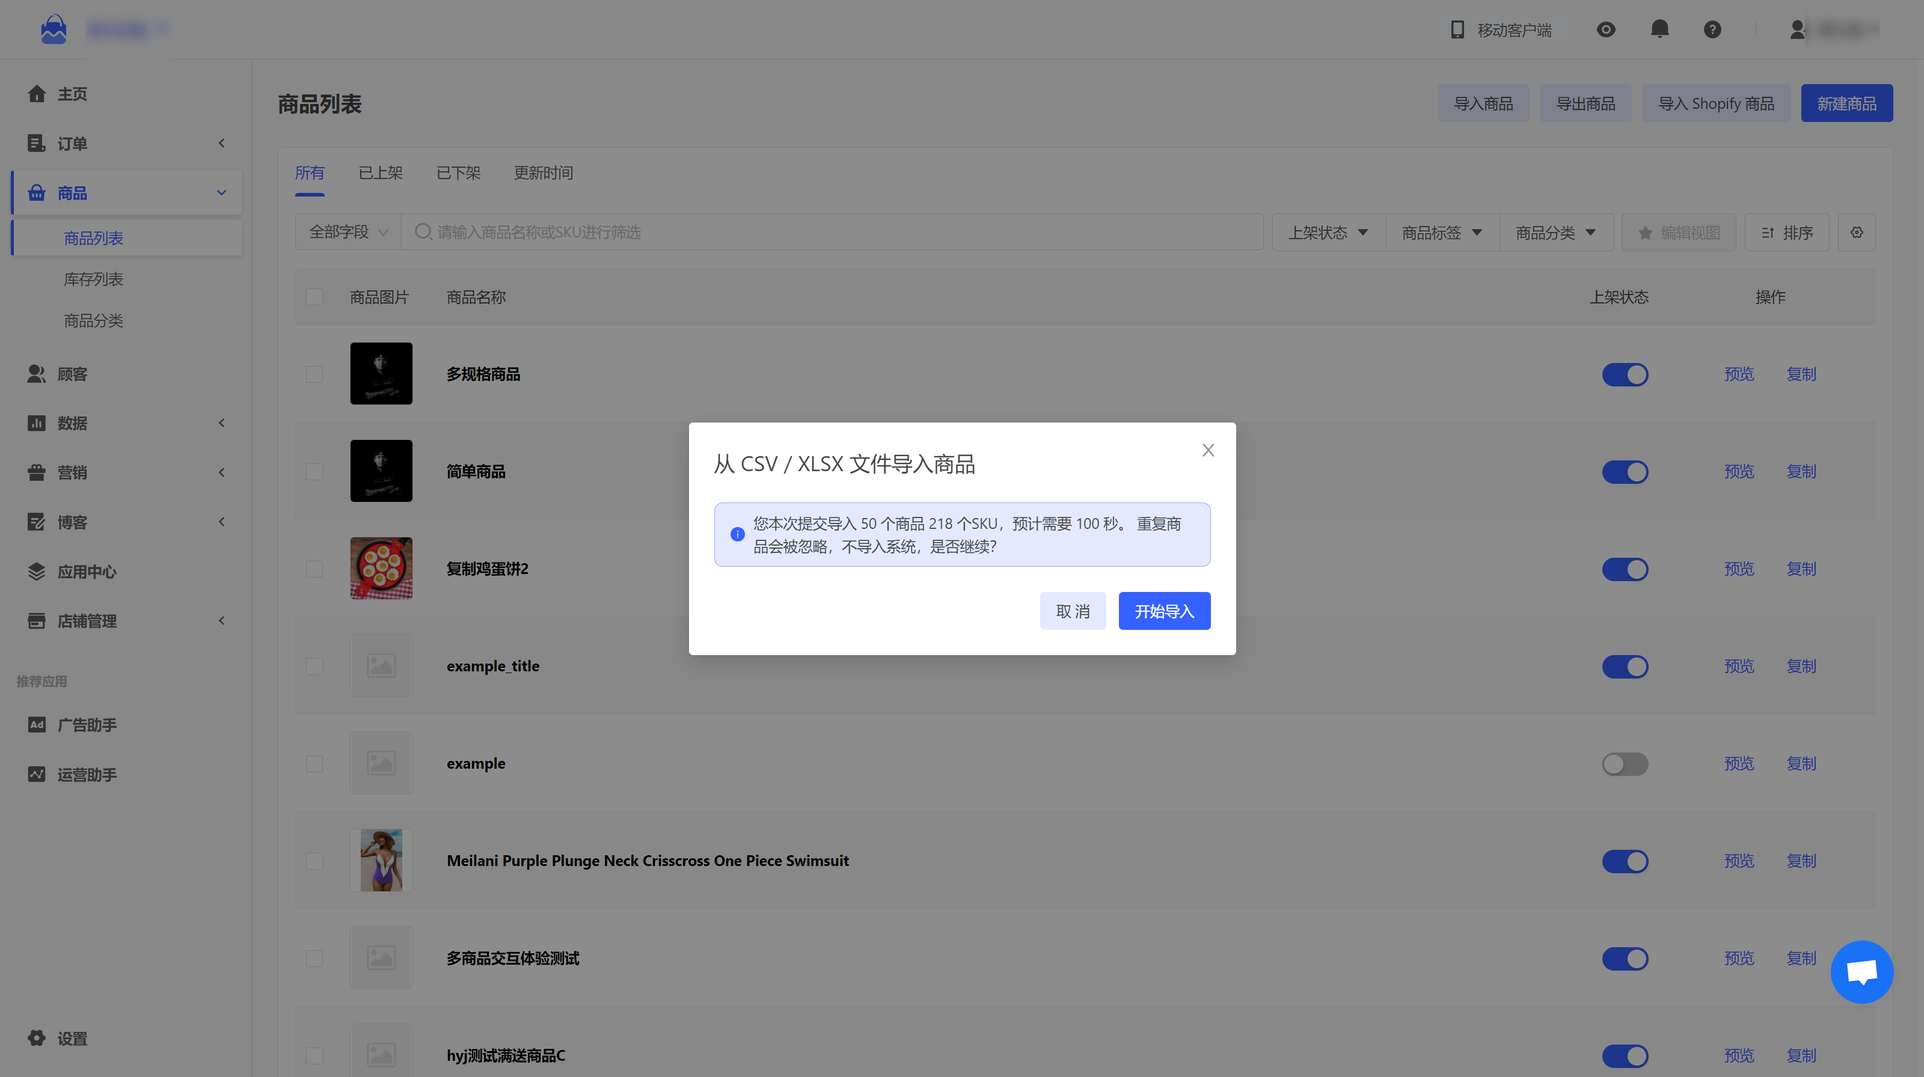
Task: Check the box for example_title
Action: click(x=314, y=667)
